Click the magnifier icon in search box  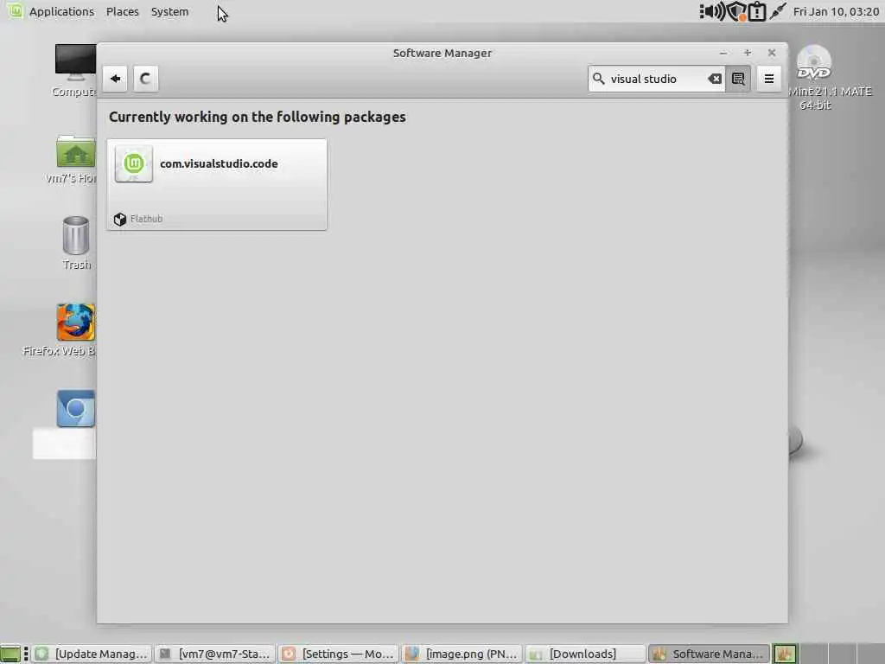click(599, 79)
